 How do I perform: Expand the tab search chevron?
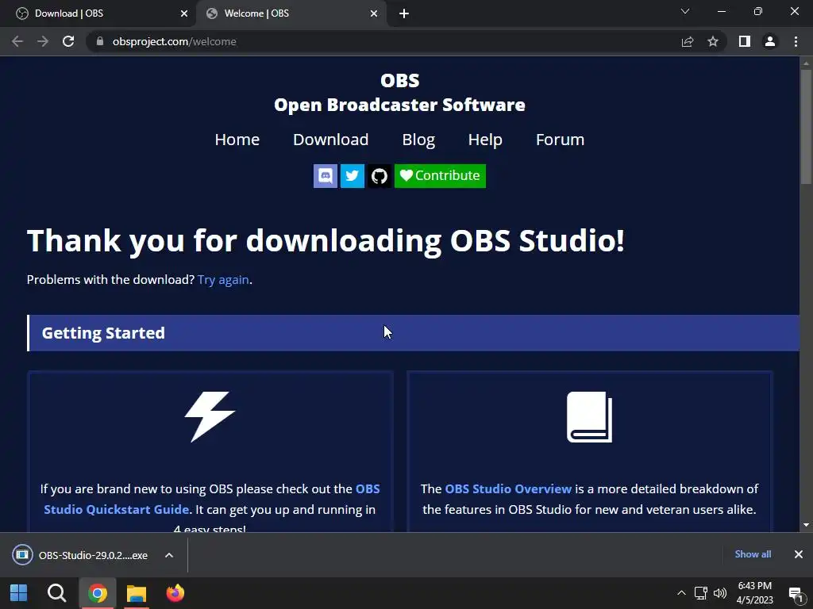[x=685, y=11]
